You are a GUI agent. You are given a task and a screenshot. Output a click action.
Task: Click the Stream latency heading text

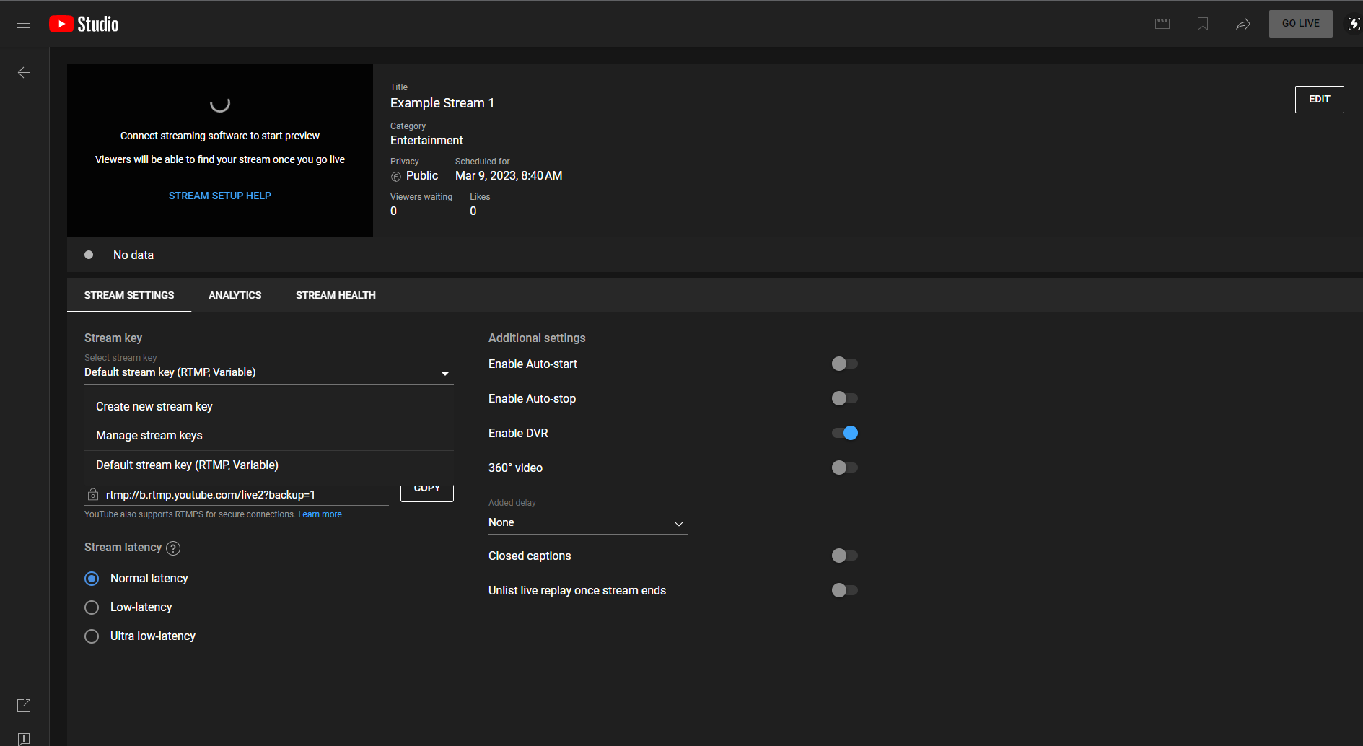coord(123,548)
